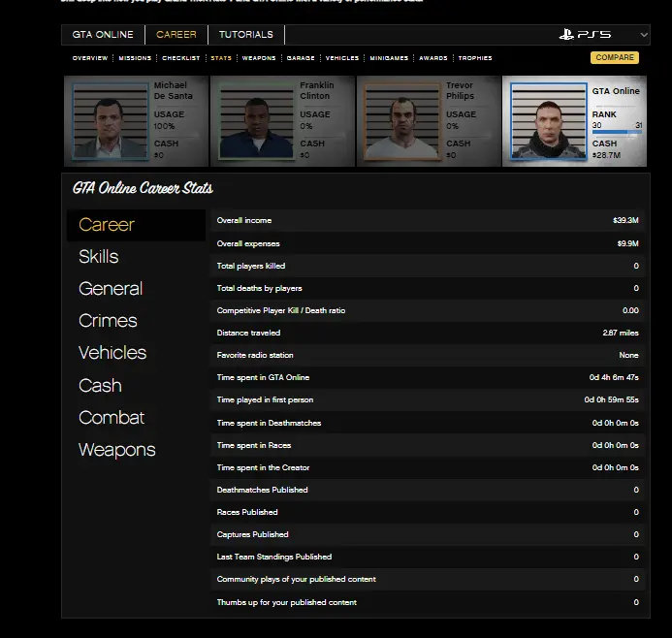The height and width of the screenshot is (638, 672).
Task: Select Skills in the stats sidebar
Action: [99, 257]
